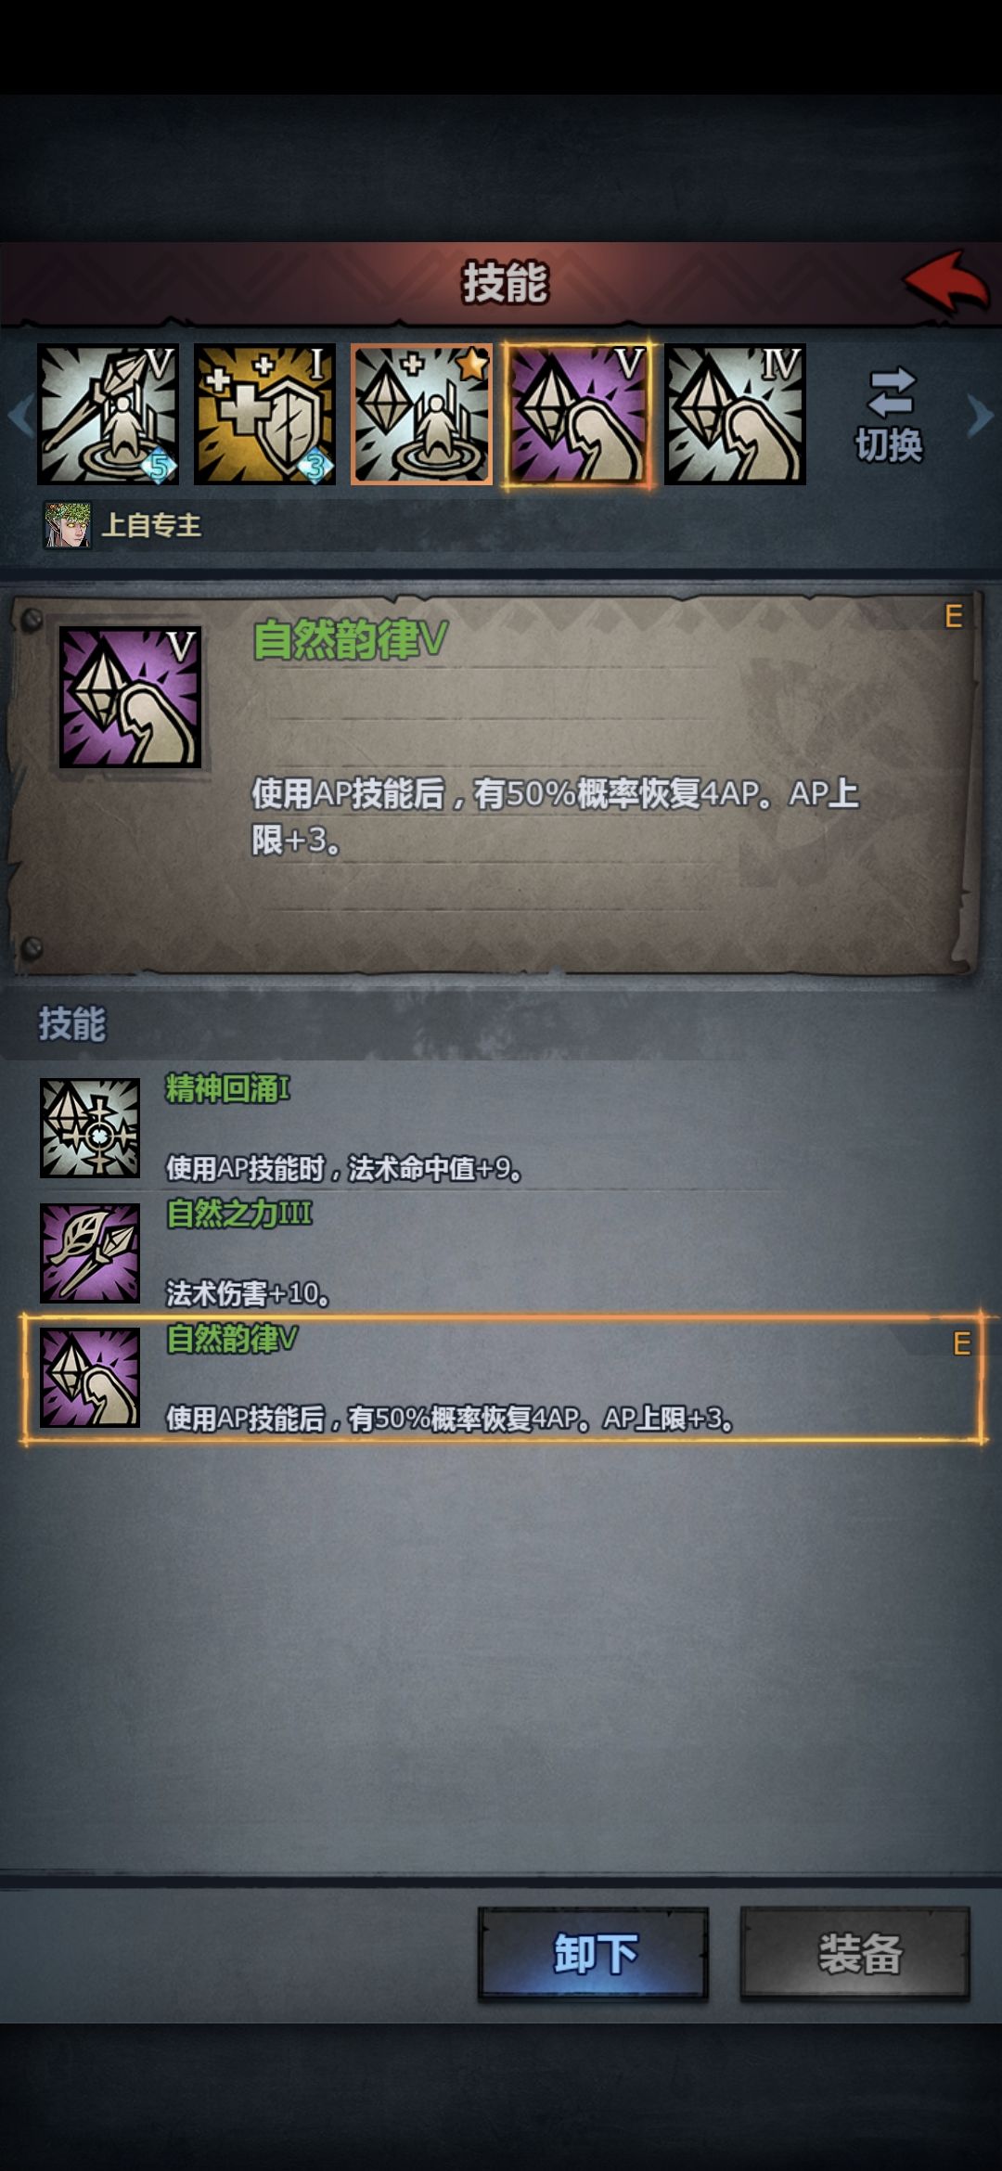The width and height of the screenshot is (1002, 2171).
Task: Click the 装备 equip button
Action: (855, 1953)
